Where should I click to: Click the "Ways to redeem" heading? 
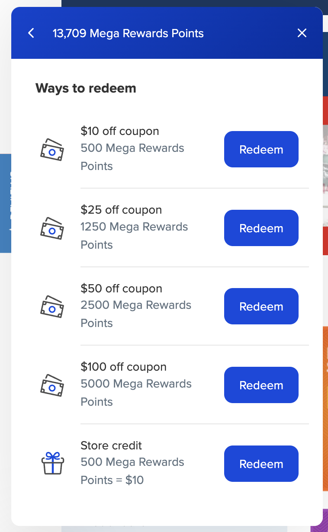pyautogui.click(x=86, y=88)
